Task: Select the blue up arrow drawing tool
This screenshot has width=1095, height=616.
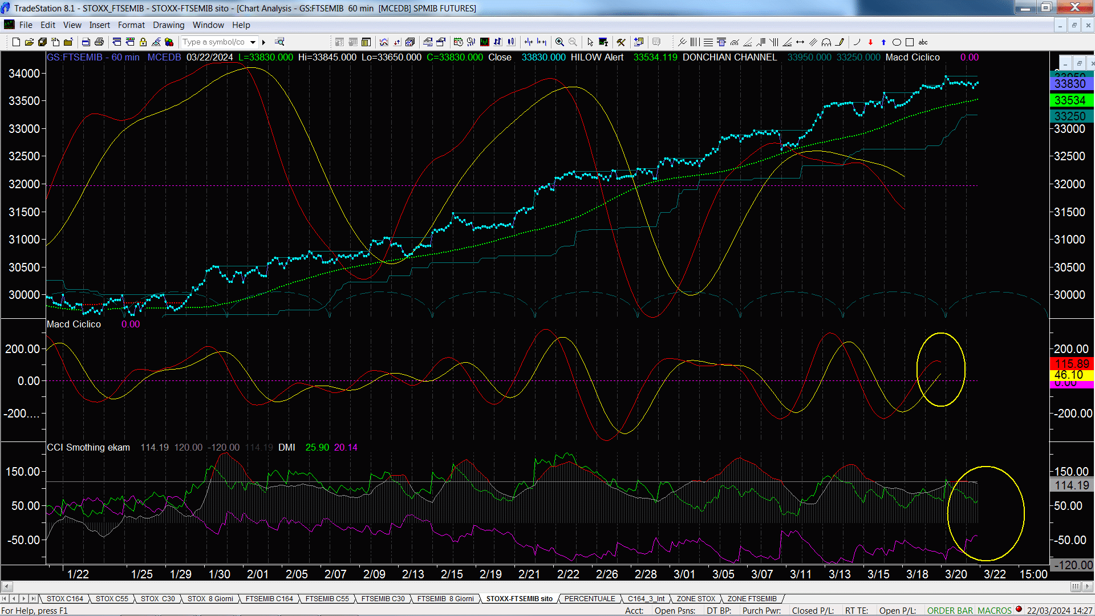Action: tap(883, 42)
